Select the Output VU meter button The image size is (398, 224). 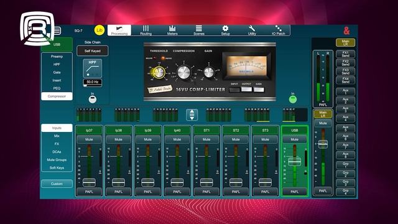tap(246, 90)
